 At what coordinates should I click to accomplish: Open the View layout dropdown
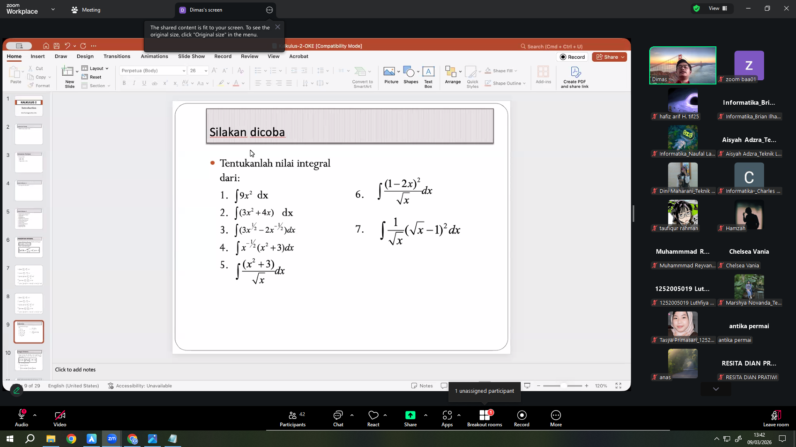point(718,8)
